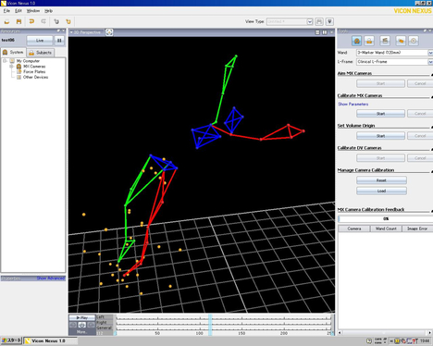Click the vertical split view icon
The width and height of the screenshot is (433, 346).
click(325, 32)
